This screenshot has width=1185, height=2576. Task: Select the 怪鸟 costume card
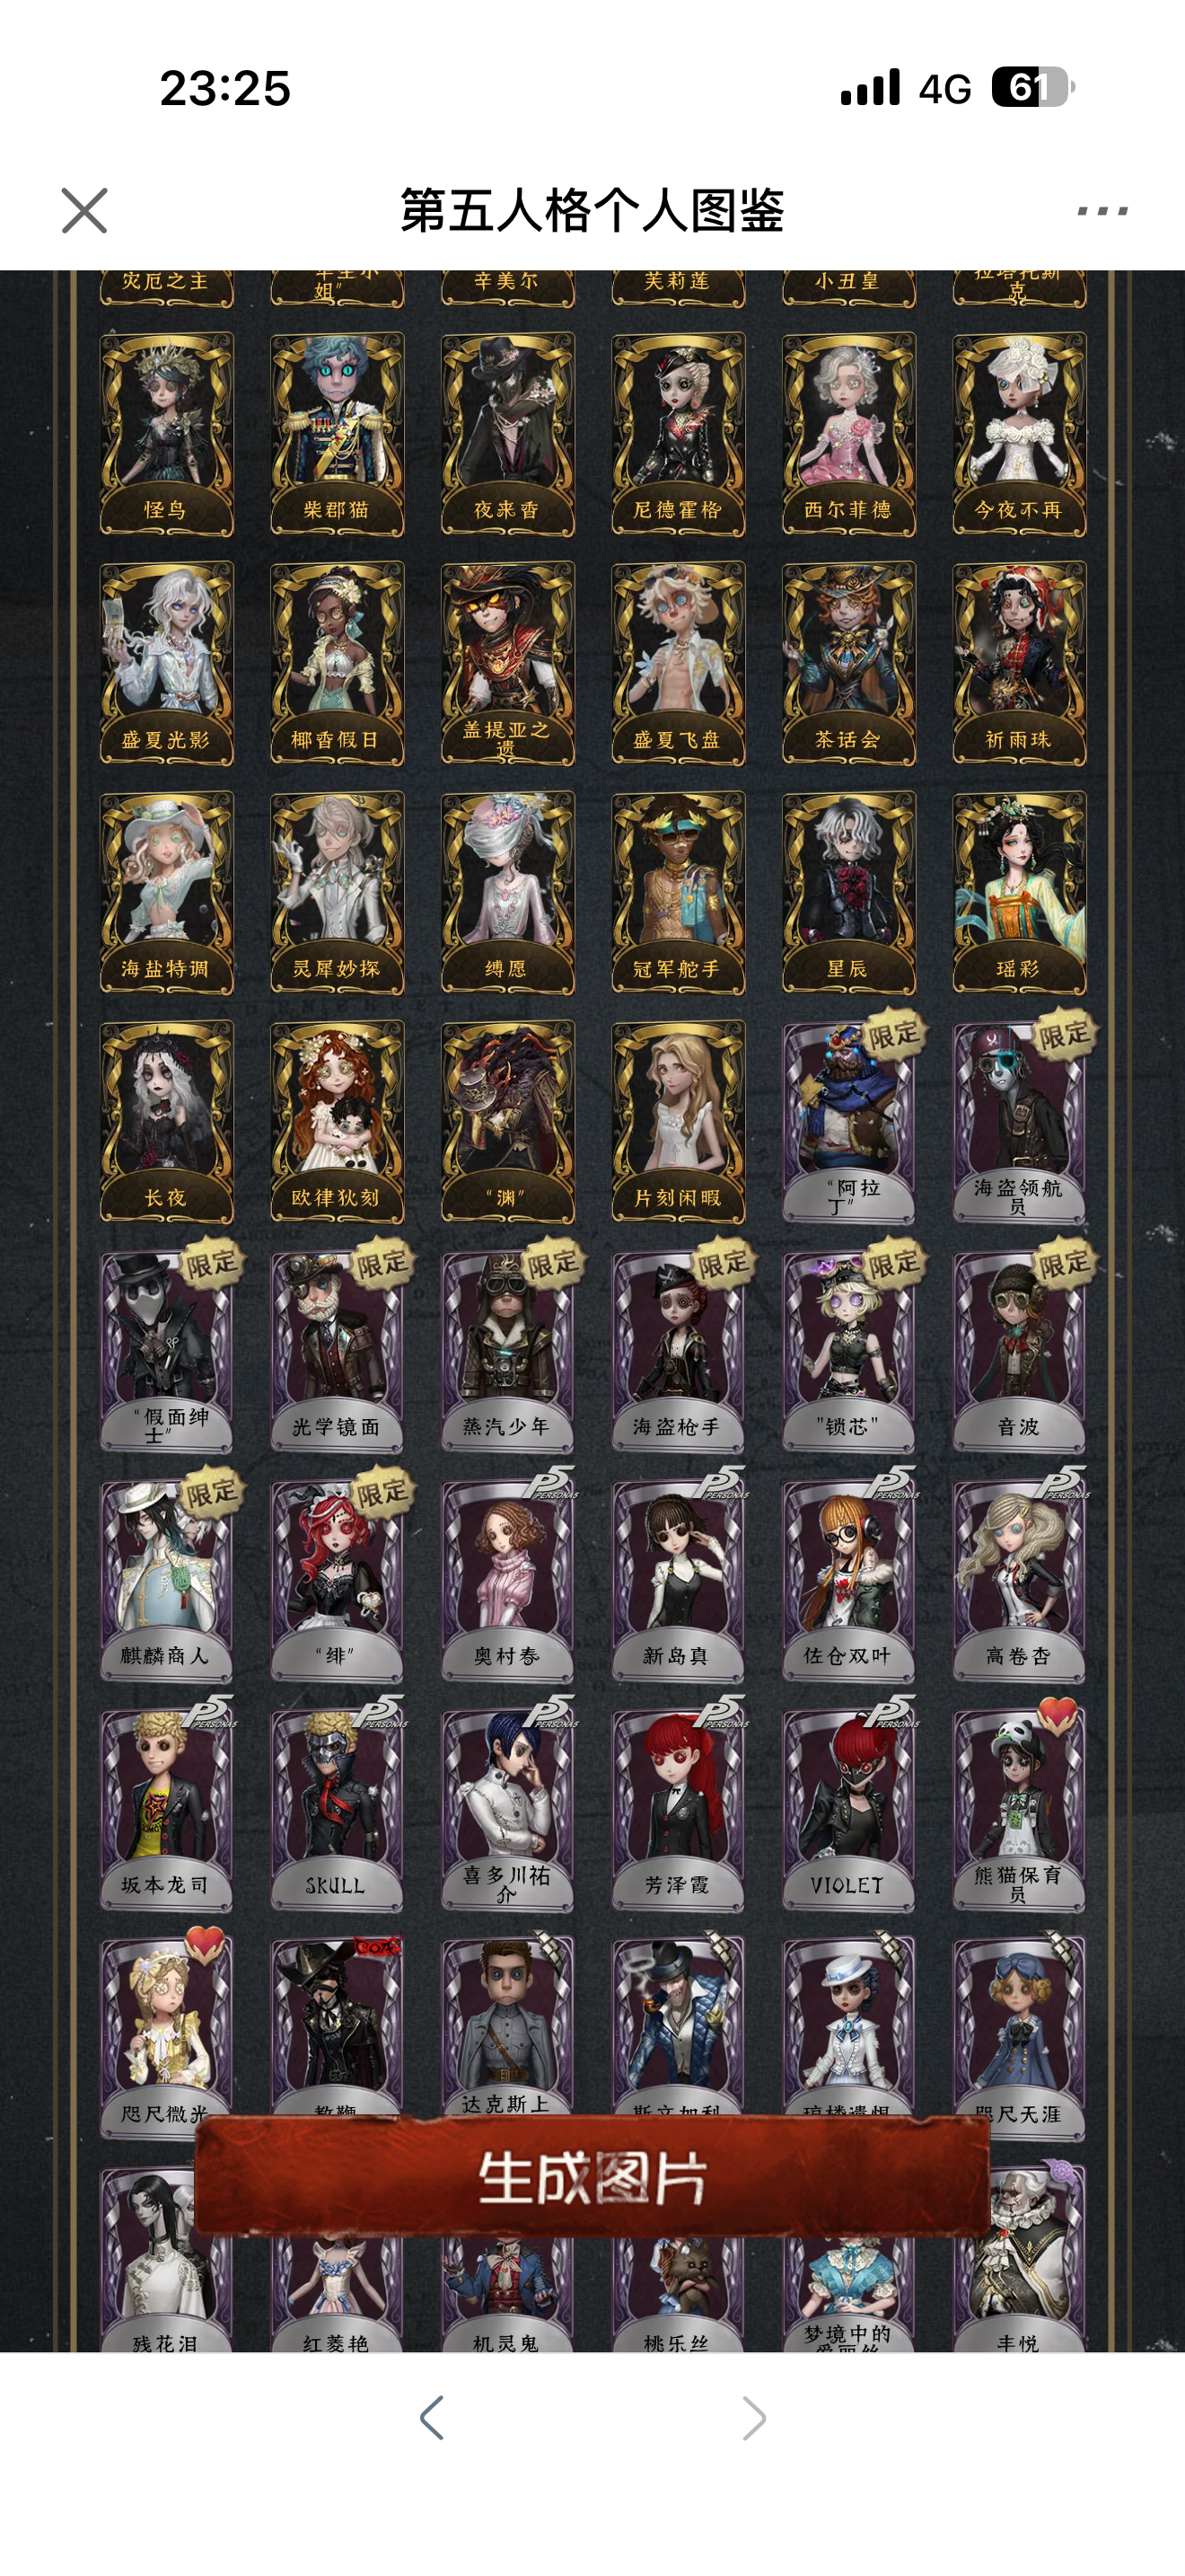(x=167, y=434)
